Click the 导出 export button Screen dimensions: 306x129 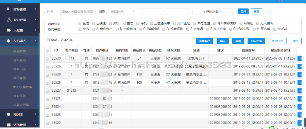click(238, 41)
